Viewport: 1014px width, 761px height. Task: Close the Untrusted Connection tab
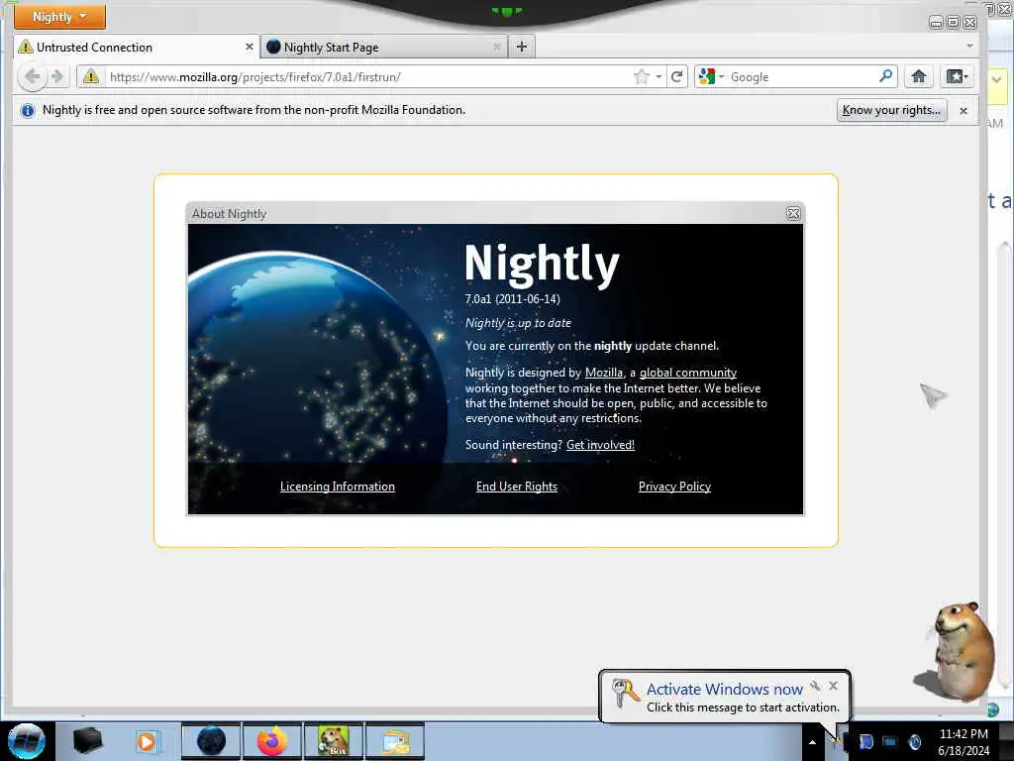tap(249, 47)
